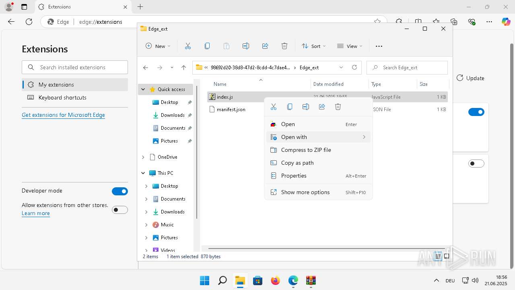Image resolution: width=515 pixels, height=290 pixels.
Task: Click Edge browser Back button
Action: coord(11,22)
